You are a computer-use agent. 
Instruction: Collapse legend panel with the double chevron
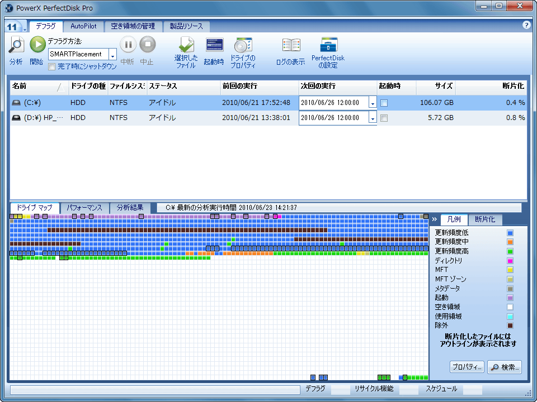pos(435,219)
